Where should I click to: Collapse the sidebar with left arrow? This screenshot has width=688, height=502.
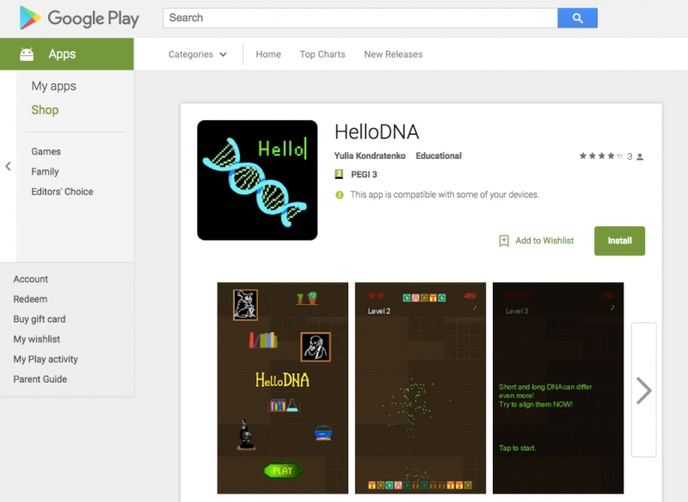(x=8, y=166)
